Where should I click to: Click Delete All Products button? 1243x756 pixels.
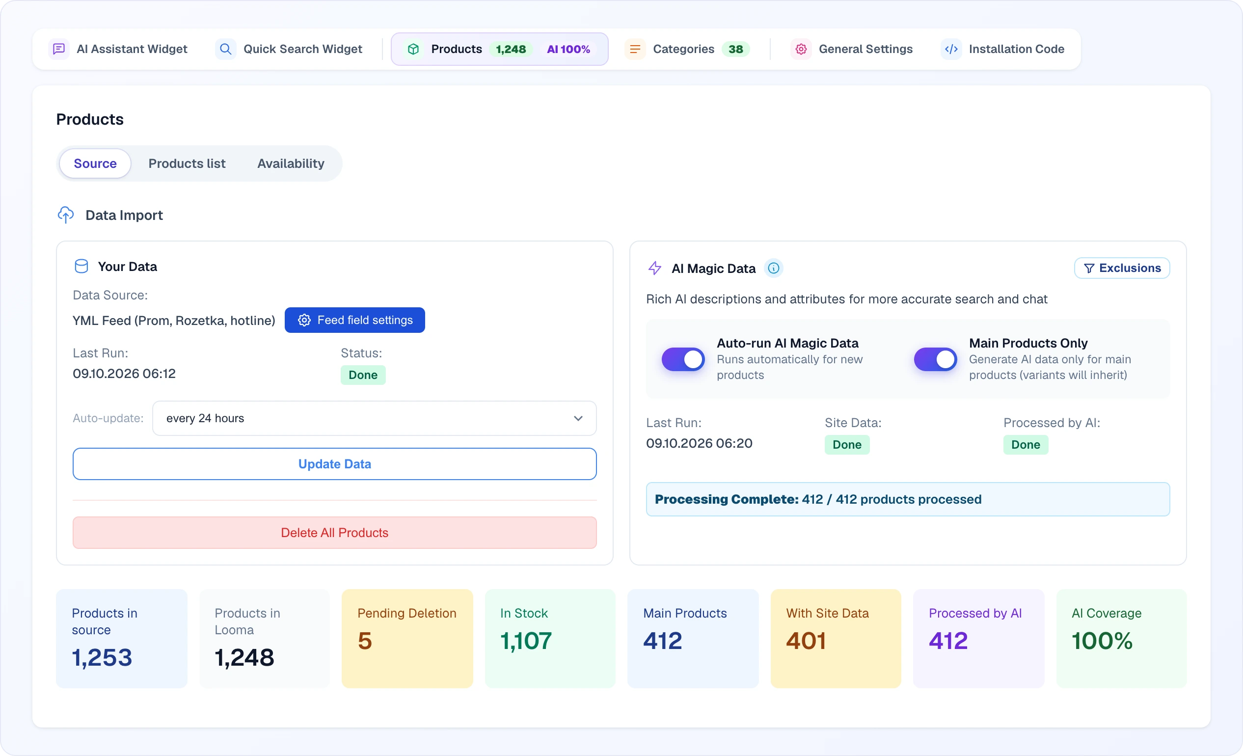pyautogui.click(x=334, y=533)
